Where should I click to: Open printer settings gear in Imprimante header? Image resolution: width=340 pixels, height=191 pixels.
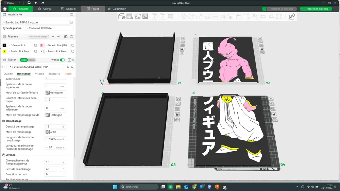(71, 15)
